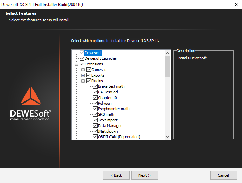Select the Data Manager row
The height and width of the screenshot is (183, 242).
110,126
